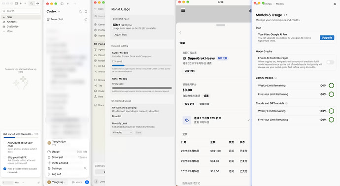Click the Gemini Models info icon

point(275,78)
